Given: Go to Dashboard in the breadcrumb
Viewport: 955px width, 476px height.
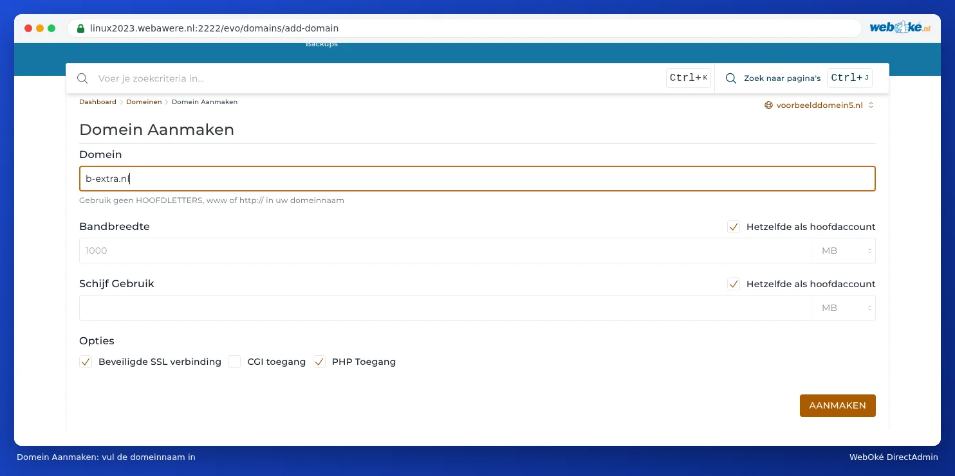Looking at the screenshot, I should point(98,102).
